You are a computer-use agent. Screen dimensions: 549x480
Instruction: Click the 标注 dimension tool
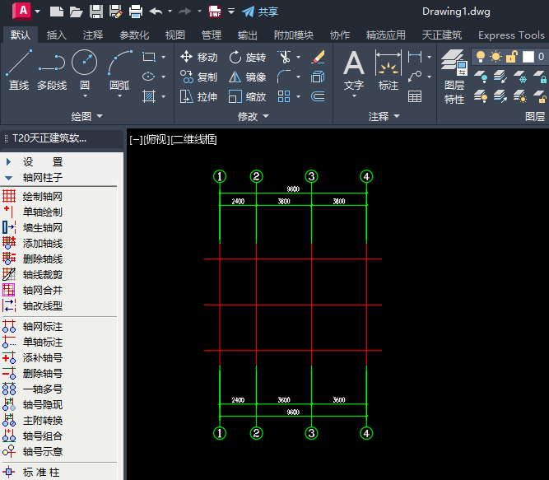pos(388,70)
